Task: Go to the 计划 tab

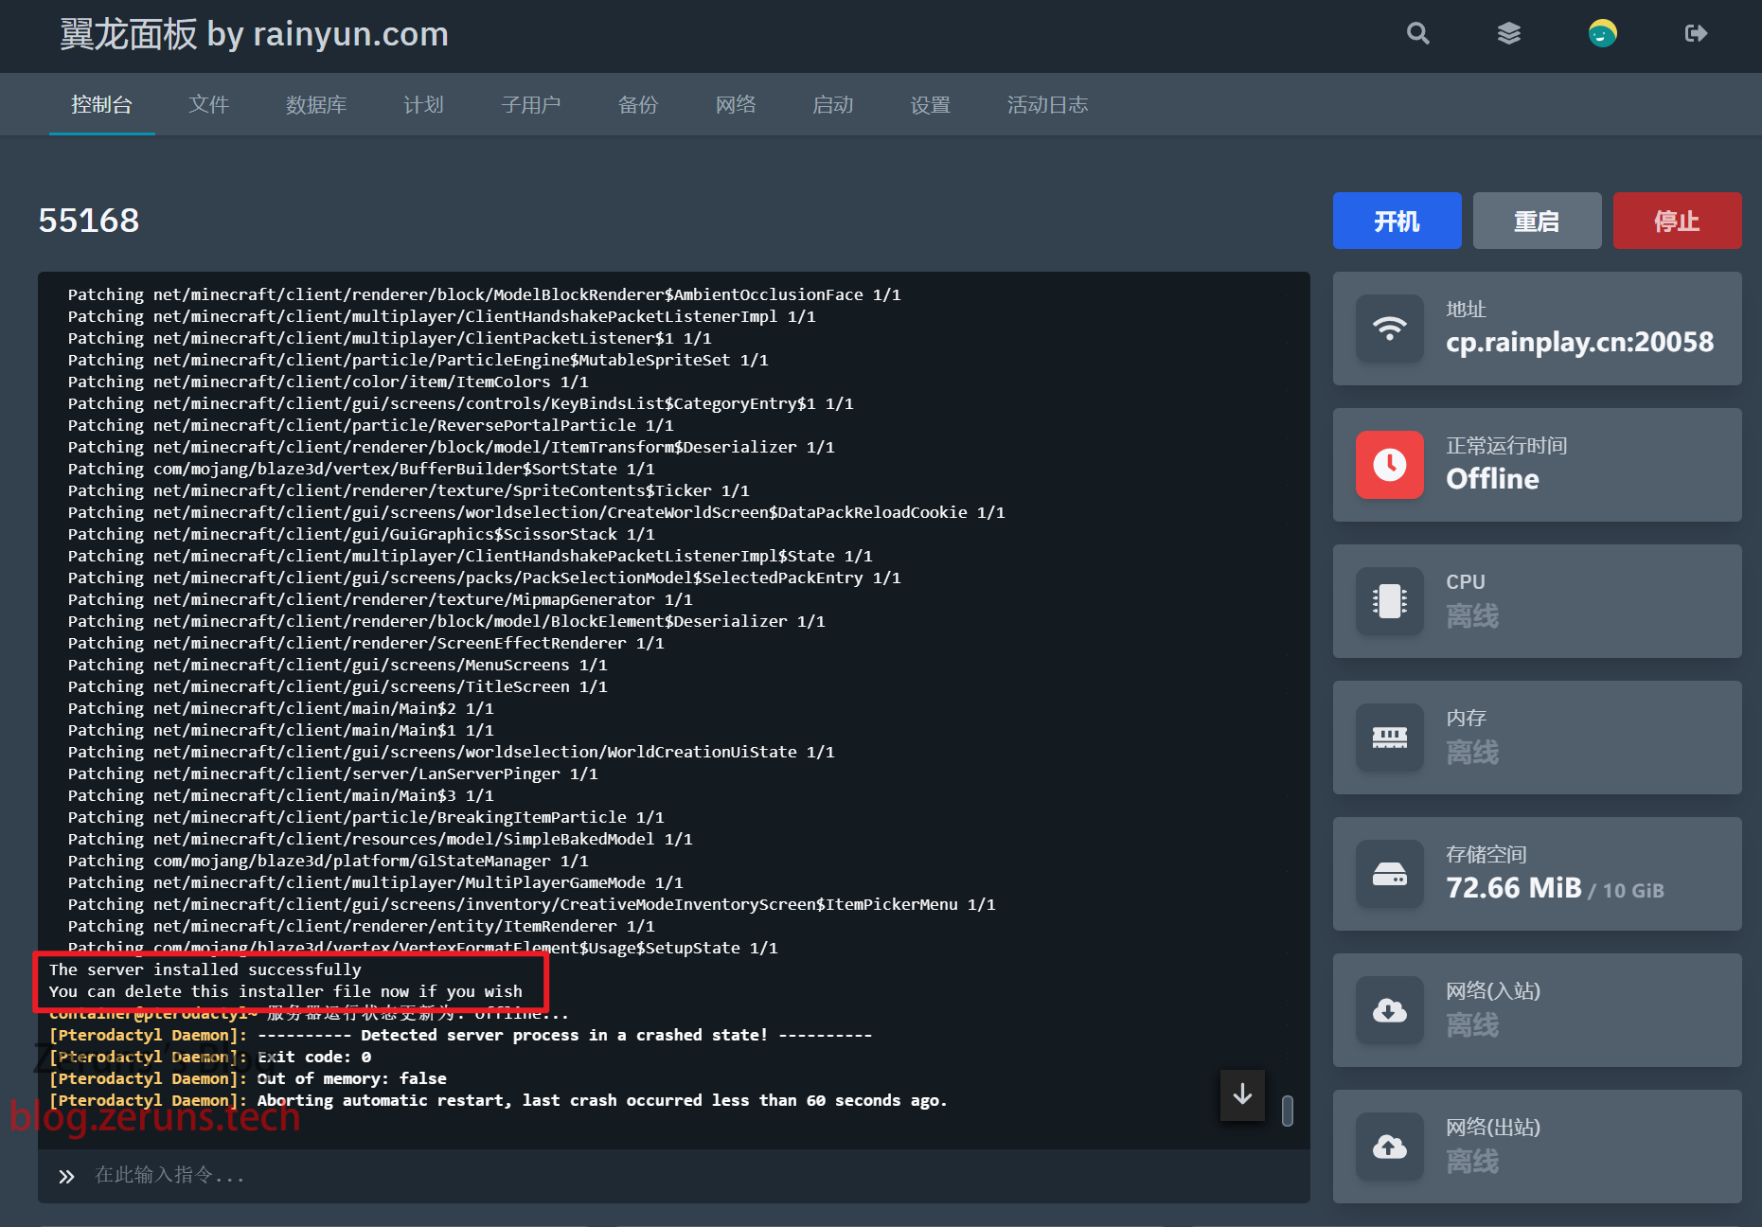Action: [x=423, y=104]
